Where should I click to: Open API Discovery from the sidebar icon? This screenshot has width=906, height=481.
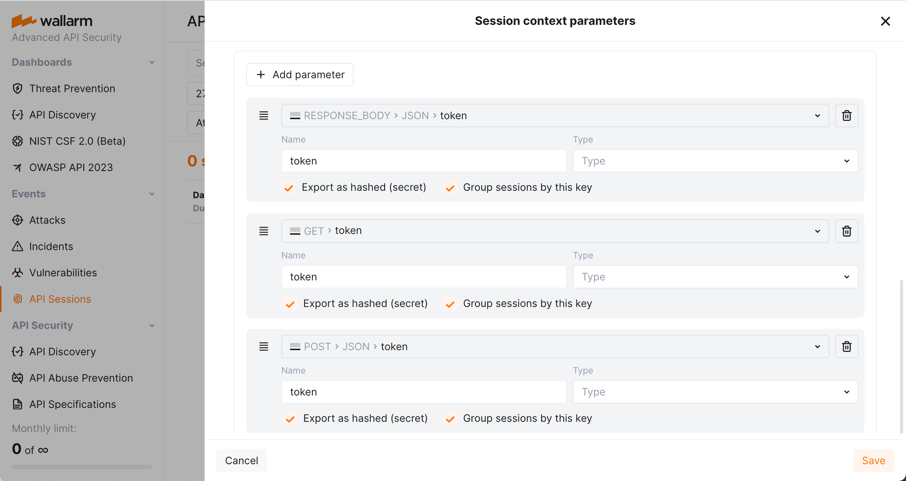coord(18,115)
